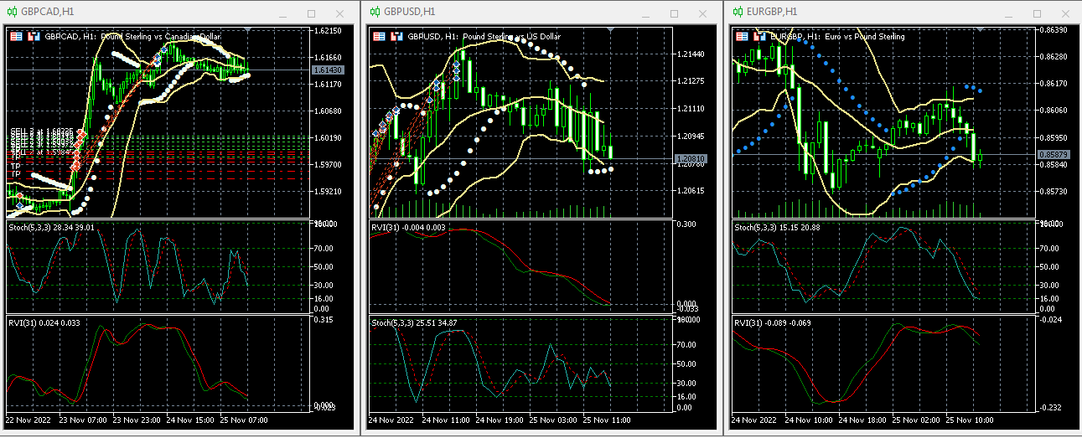
Task: Click the 'Euro vs Pound Sterling' chart description
Action: (865, 37)
